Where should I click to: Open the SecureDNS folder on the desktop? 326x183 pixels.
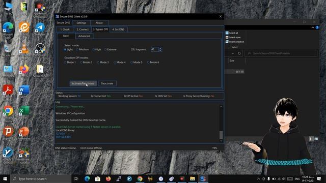point(40,71)
